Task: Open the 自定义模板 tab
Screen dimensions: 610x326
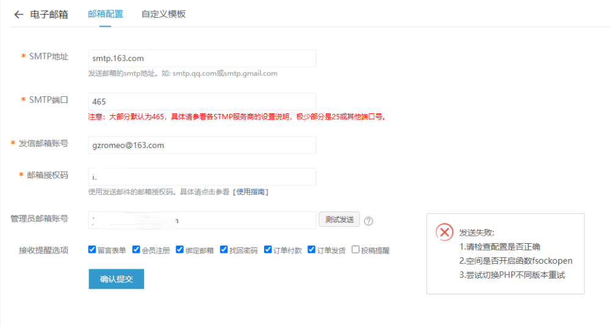Action: tap(163, 14)
